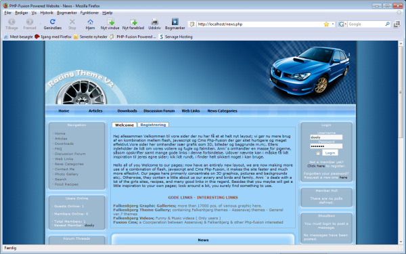Open newest member dooly profile link
Image resolution: width=406 pixels, height=254 pixels.
pyautogui.click(x=89, y=226)
